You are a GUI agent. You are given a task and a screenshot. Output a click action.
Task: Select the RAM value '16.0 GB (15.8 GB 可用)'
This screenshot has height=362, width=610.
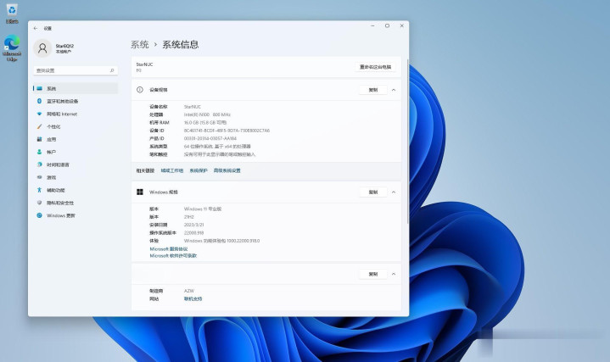[x=205, y=122]
